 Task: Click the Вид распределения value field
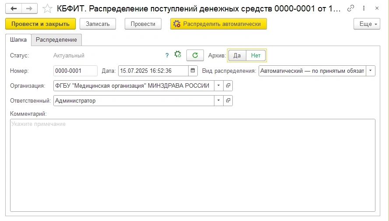coord(312,71)
